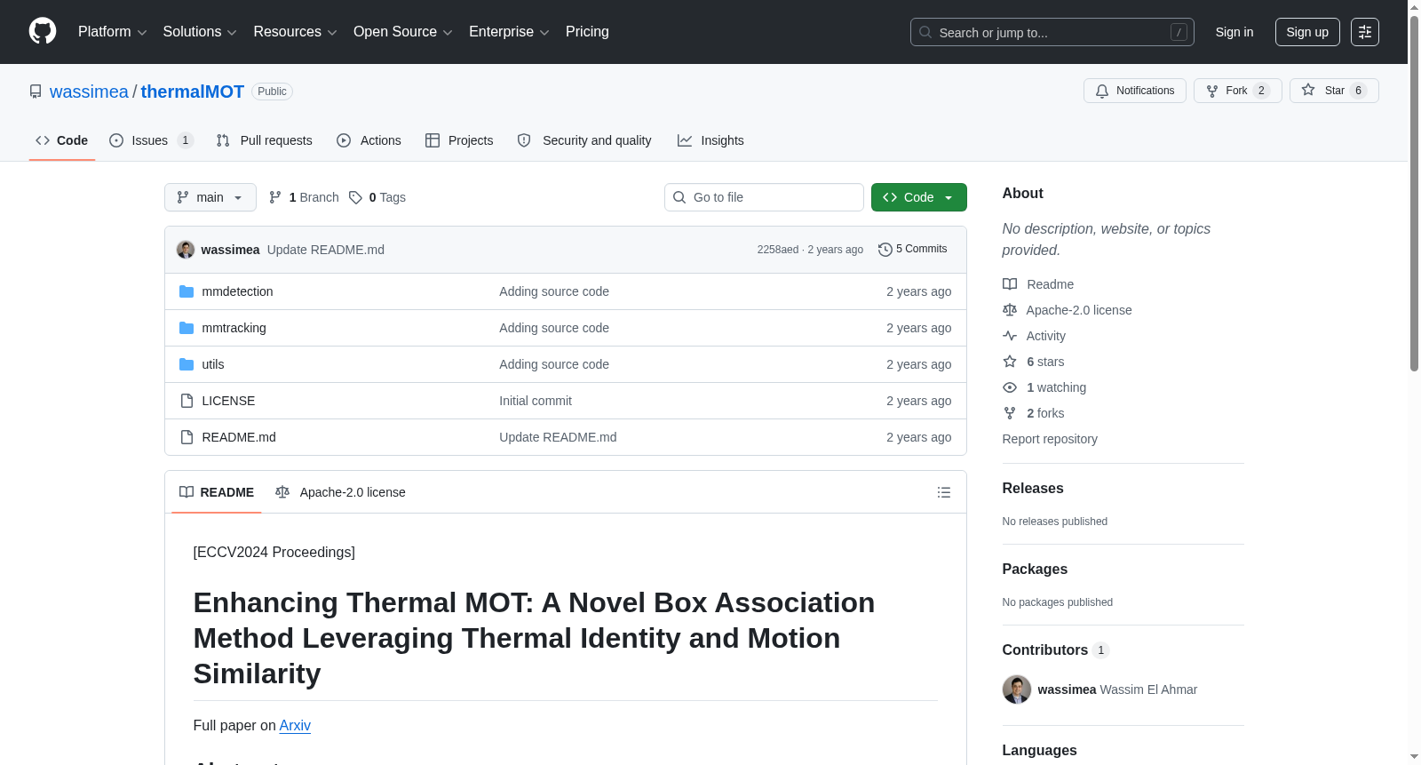Click the commit history clock icon
This screenshot has width=1421, height=765.
click(885, 250)
